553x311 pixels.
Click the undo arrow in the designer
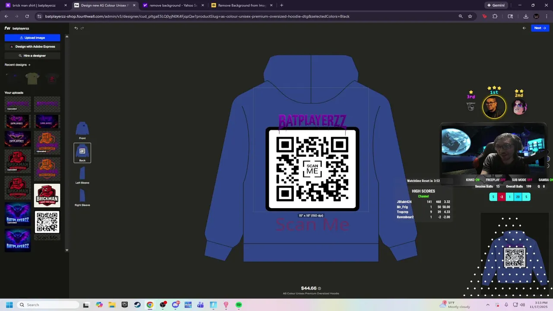click(76, 28)
